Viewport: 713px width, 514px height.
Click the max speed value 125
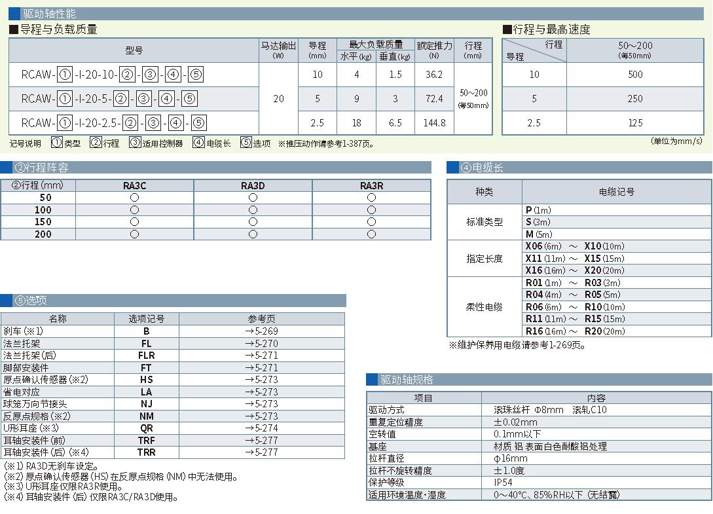[x=635, y=123]
